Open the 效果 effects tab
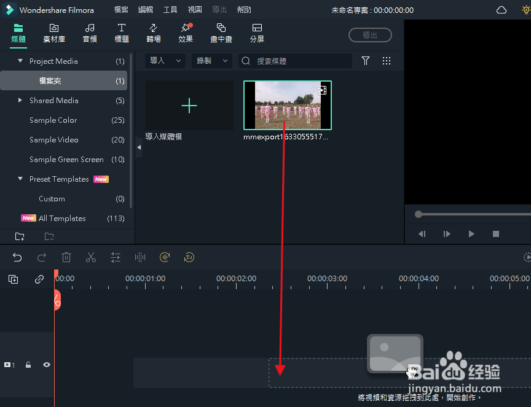This screenshot has width=531, height=407. click(186, 33)
